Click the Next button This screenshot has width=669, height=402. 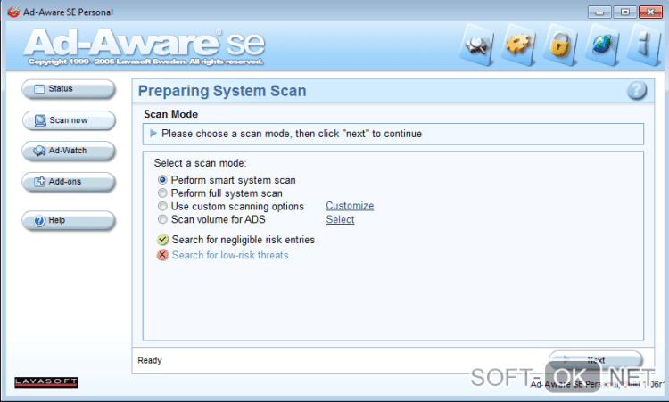595,360
